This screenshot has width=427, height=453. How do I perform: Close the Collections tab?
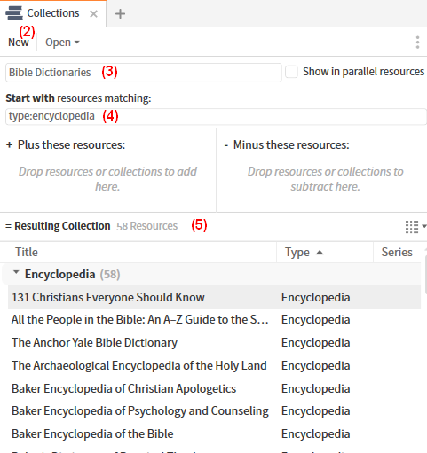click(93, 13)
